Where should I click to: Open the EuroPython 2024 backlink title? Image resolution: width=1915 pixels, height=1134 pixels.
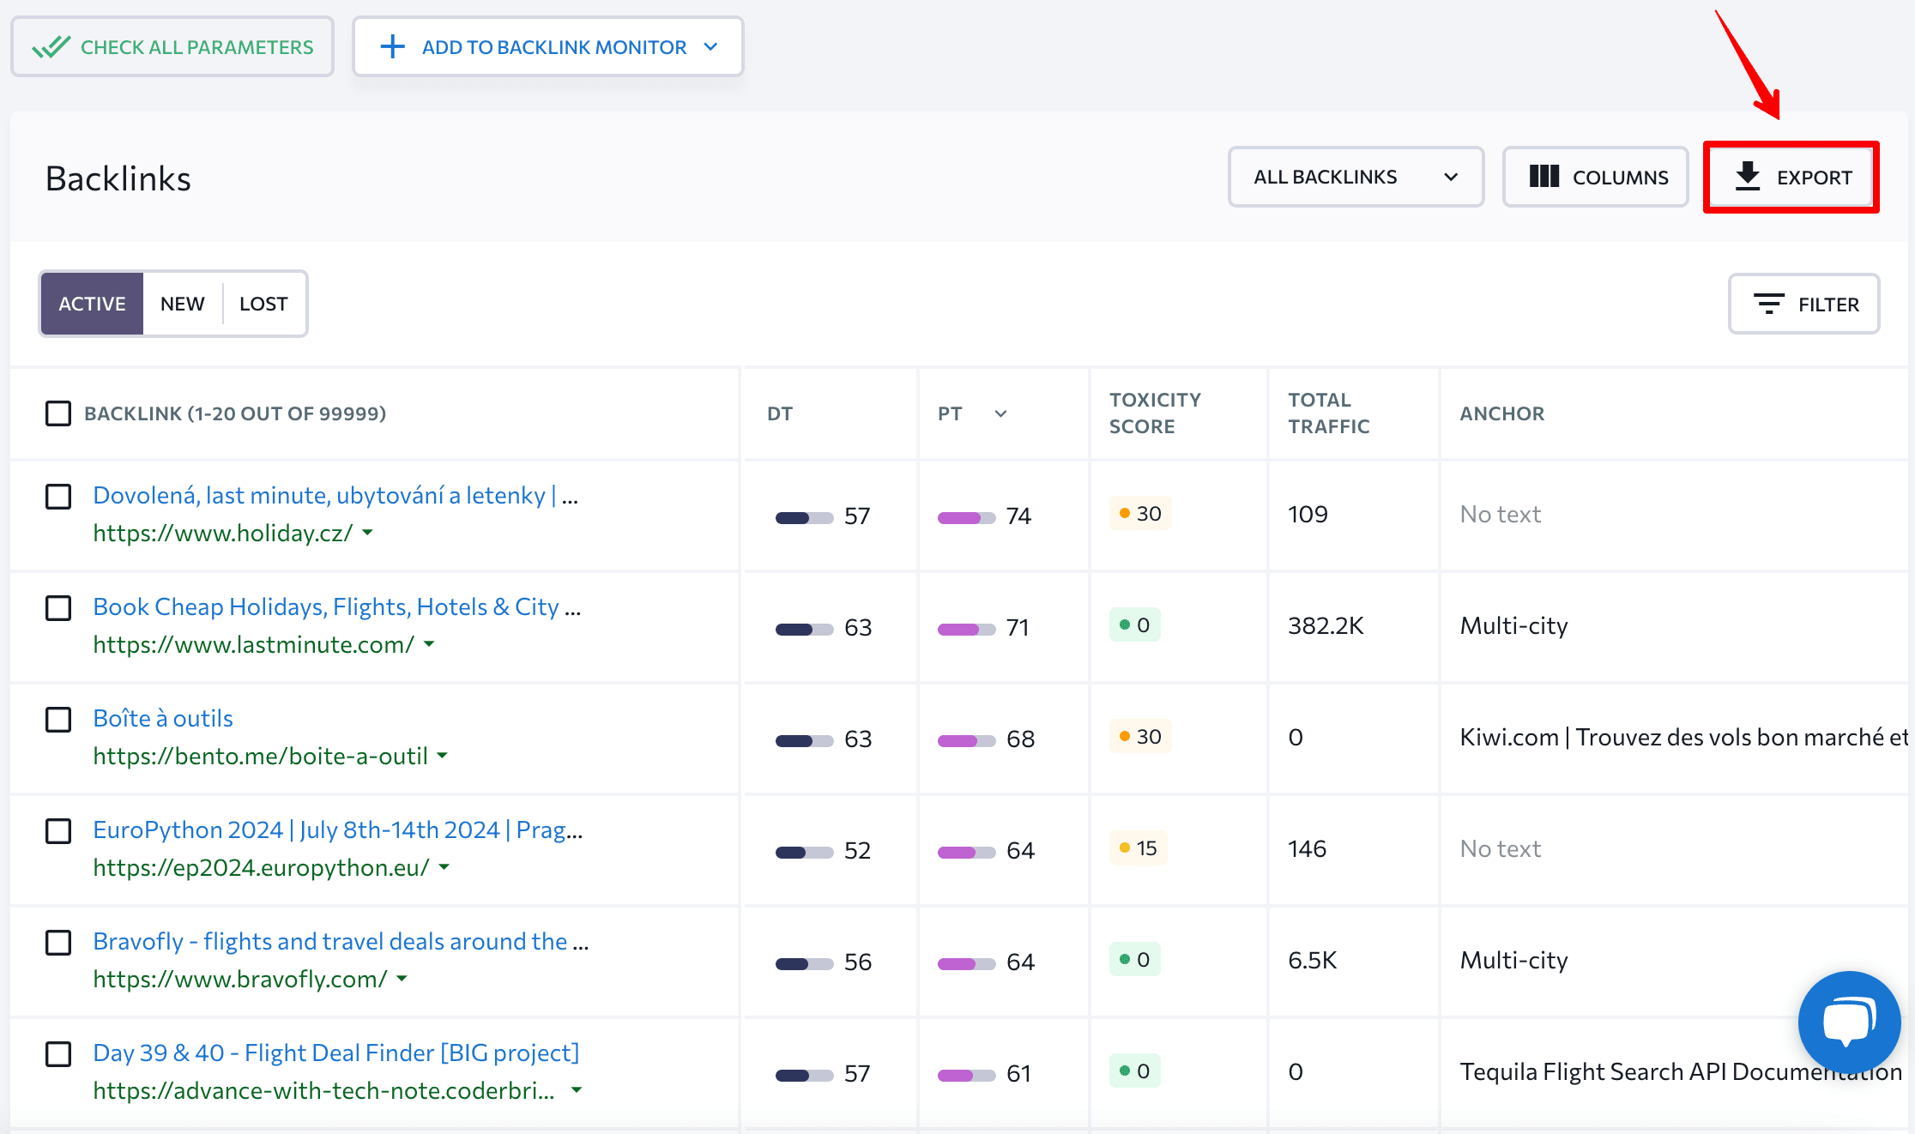(338, 829)
